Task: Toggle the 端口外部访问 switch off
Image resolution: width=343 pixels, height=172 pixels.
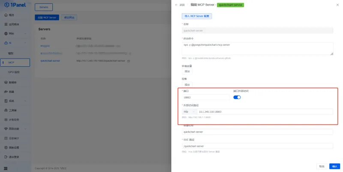Action: point(237,98)
